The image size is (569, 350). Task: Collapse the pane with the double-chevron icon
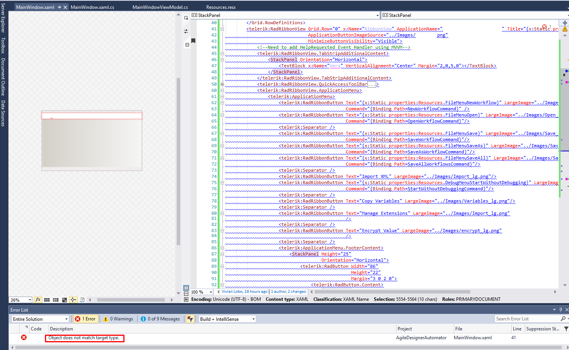(186, 299)
